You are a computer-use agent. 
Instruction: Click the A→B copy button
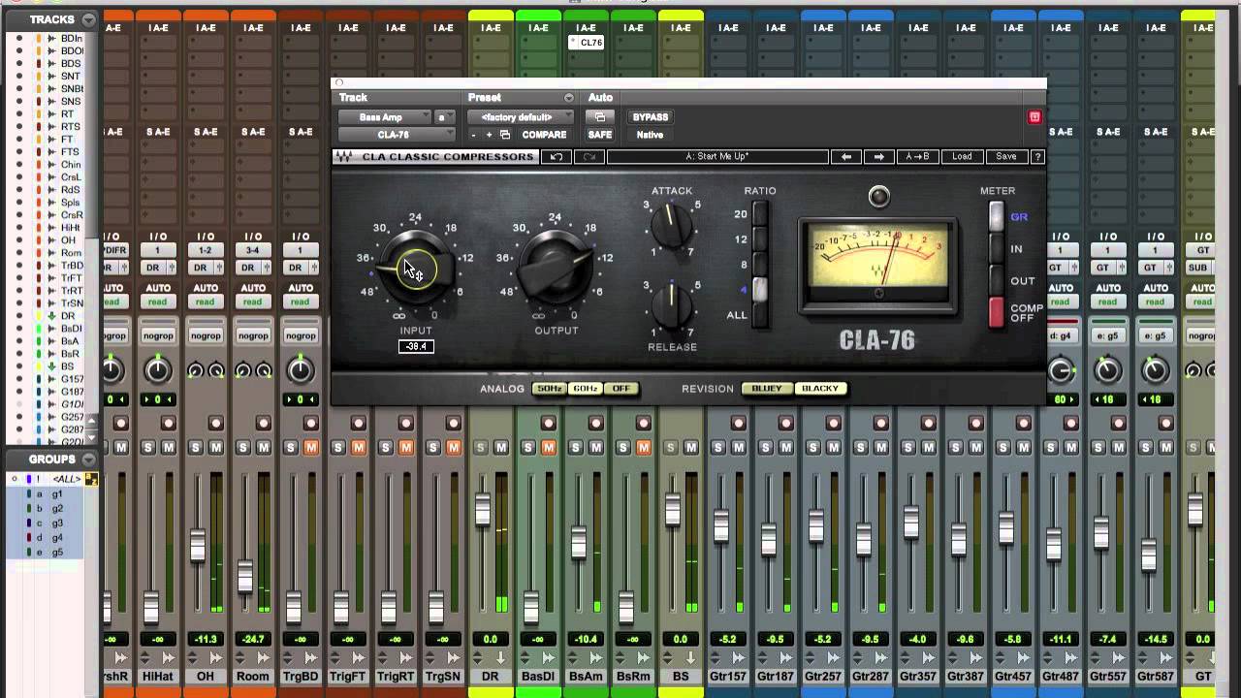click(x=917, y=156)
